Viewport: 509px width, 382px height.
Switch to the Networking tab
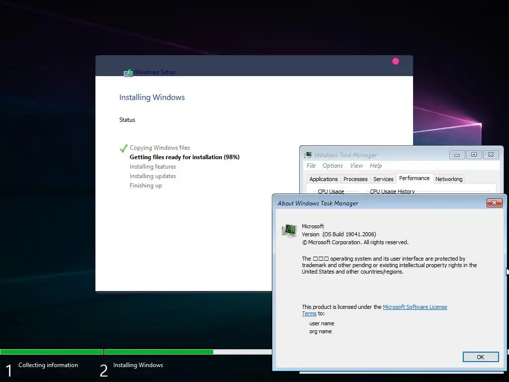(449, 179)
